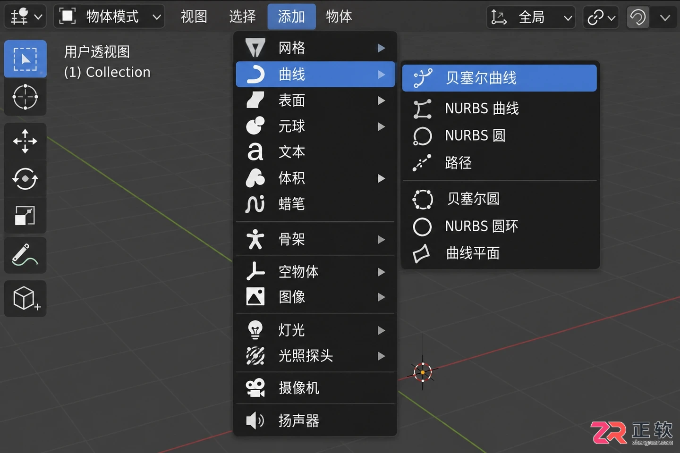Select the Move tool
This screenshot has height=453, width=680.
(25, 141)
